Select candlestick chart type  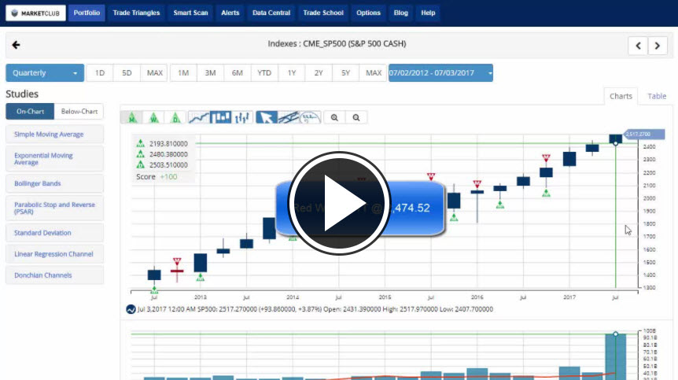coord(220,117)
